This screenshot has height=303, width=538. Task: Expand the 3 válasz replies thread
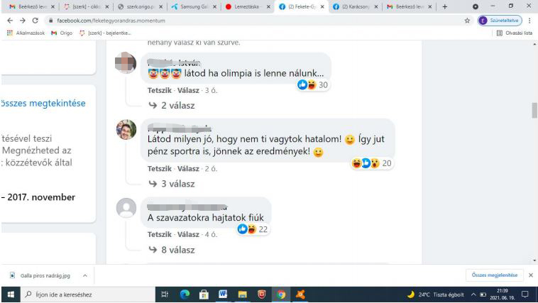coord(172,184)
